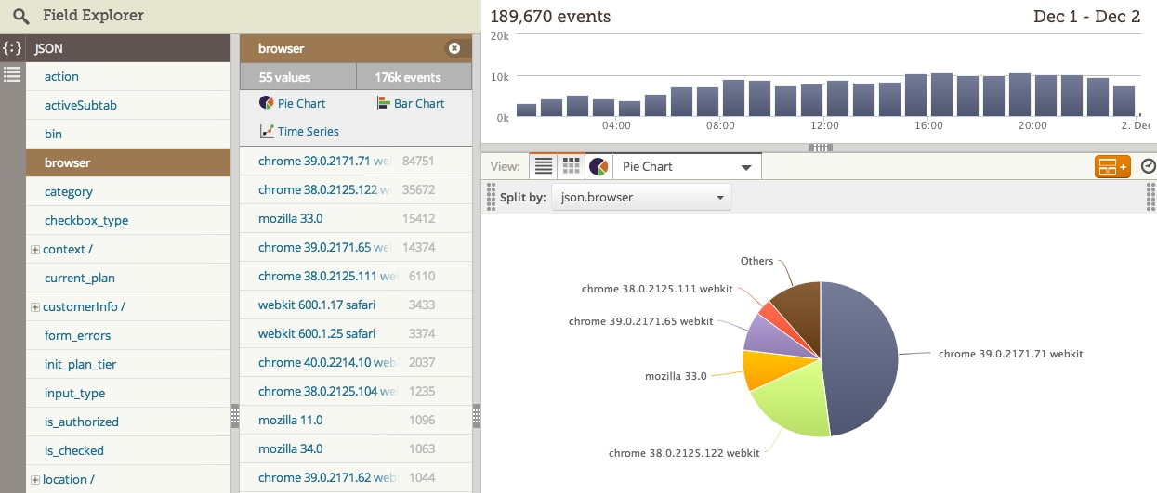Image resolution: width=1157 pixels, height=493 pixels.
Task: Open the clock time picker icon
Action: click(1148, 166)
